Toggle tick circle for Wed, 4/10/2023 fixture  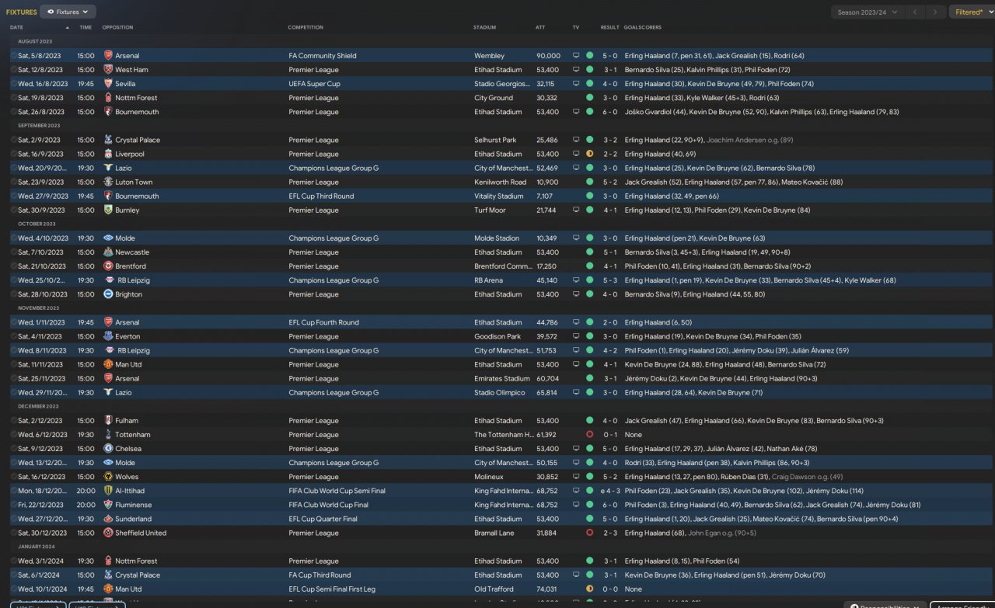[x=14, y=238]
